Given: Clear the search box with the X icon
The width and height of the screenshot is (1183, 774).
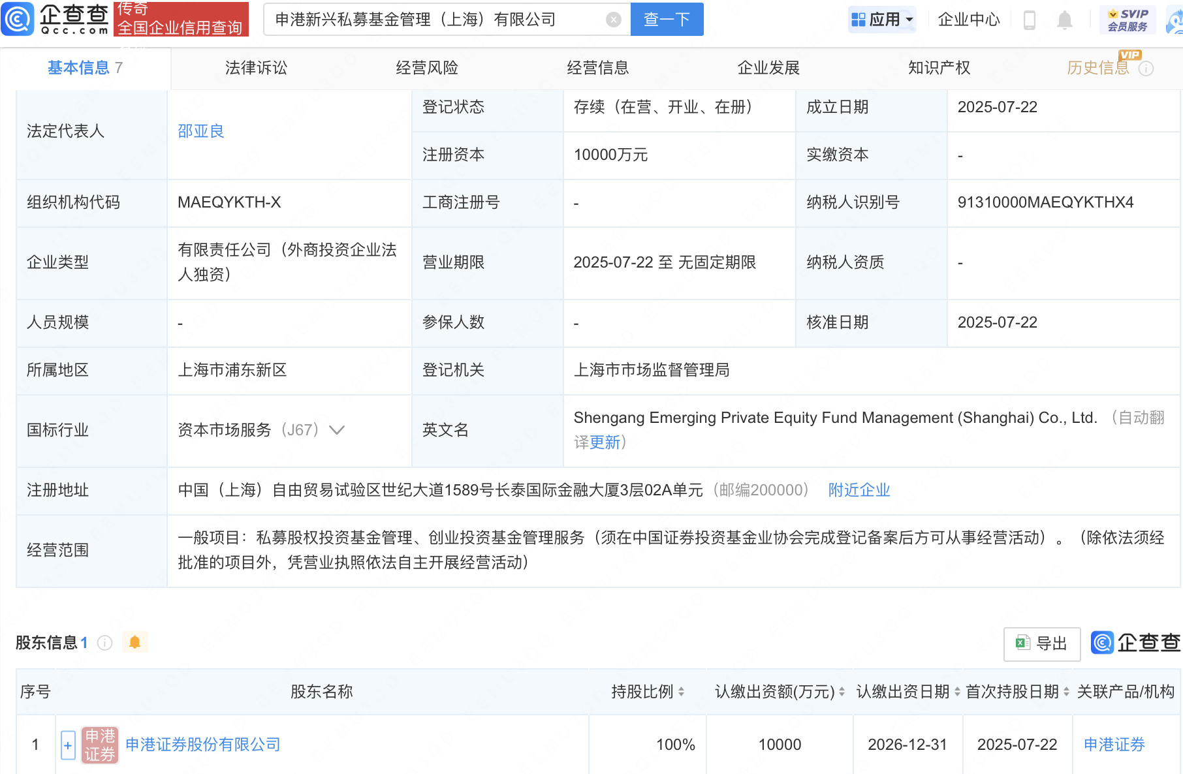Looking at the screenshot, I should [613, 20].
